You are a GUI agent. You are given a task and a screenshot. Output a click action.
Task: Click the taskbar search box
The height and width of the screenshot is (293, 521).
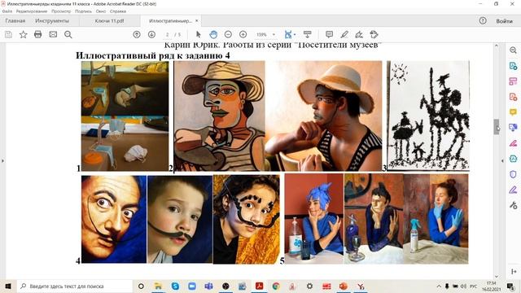[x=74, y=286]
